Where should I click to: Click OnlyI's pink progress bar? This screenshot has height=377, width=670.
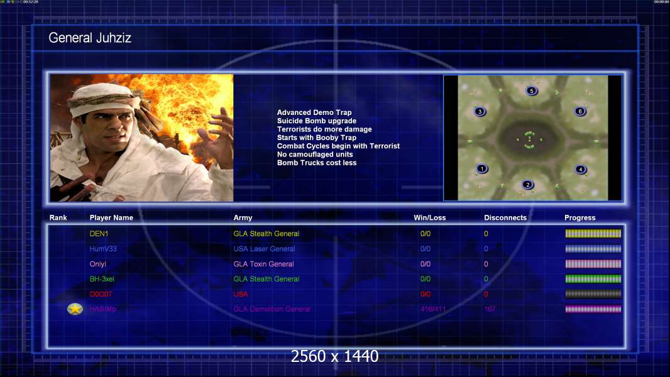[593, 264]
